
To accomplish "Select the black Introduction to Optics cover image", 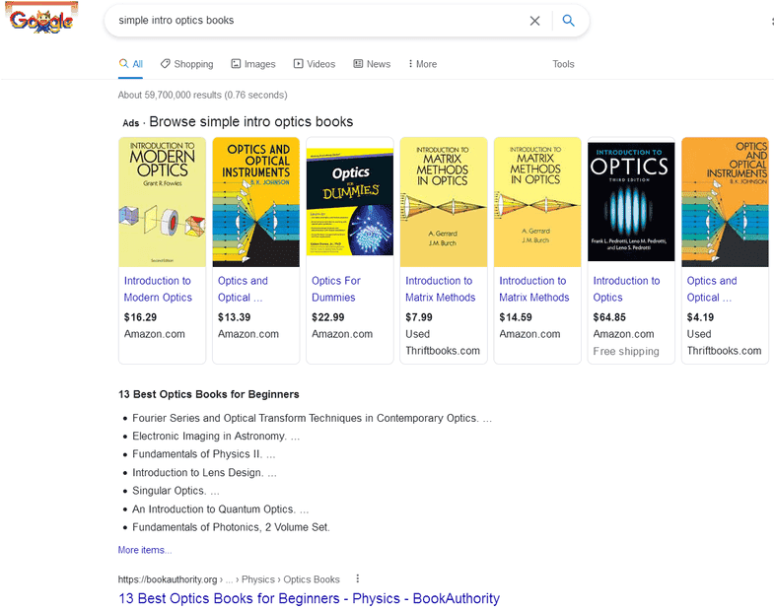I will click(x=631, y=202).
